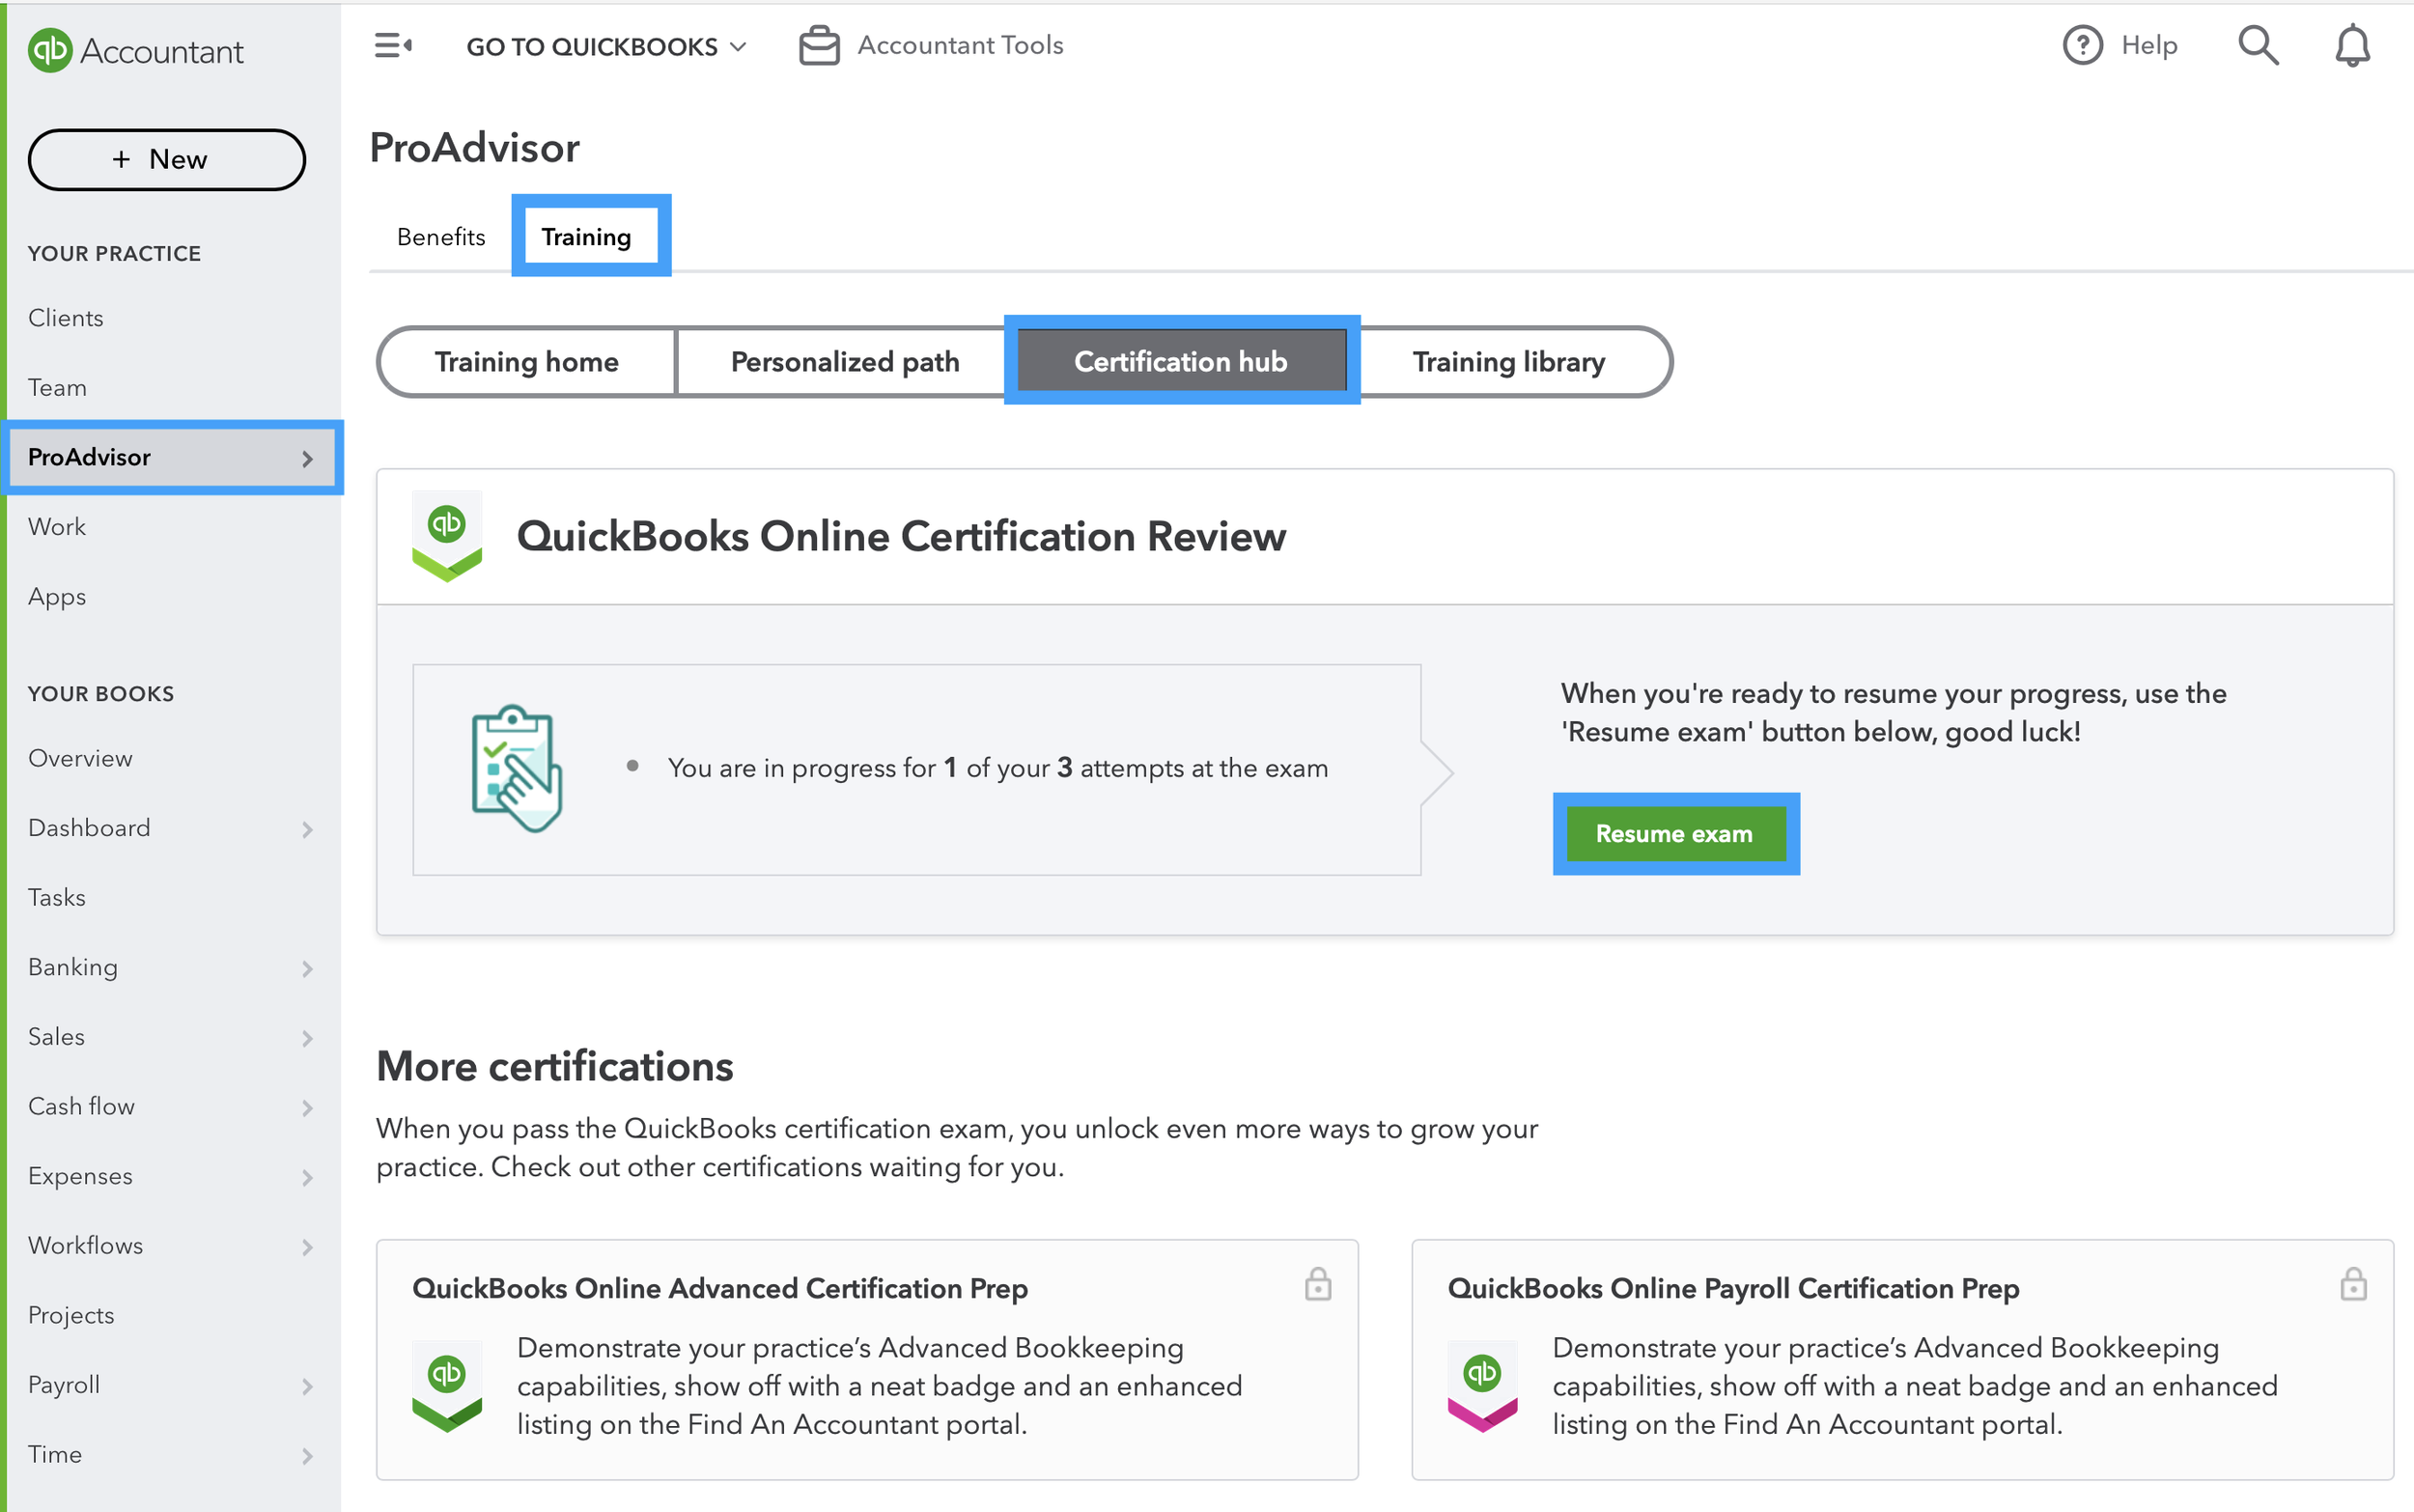Click lock icon on Payroll Certification Prep

click(x=2352, y=1284)
